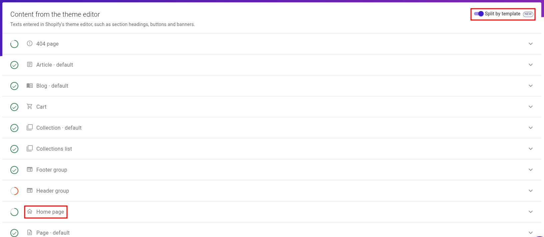
Task: Open the Collection · default row label
Action: 59,128
